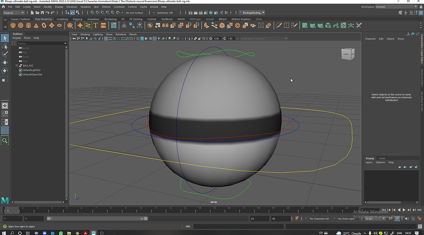This screenshot has height=235, width=424.
Task: Click the Combine meshes shelf icon
Action: point(150,25)
